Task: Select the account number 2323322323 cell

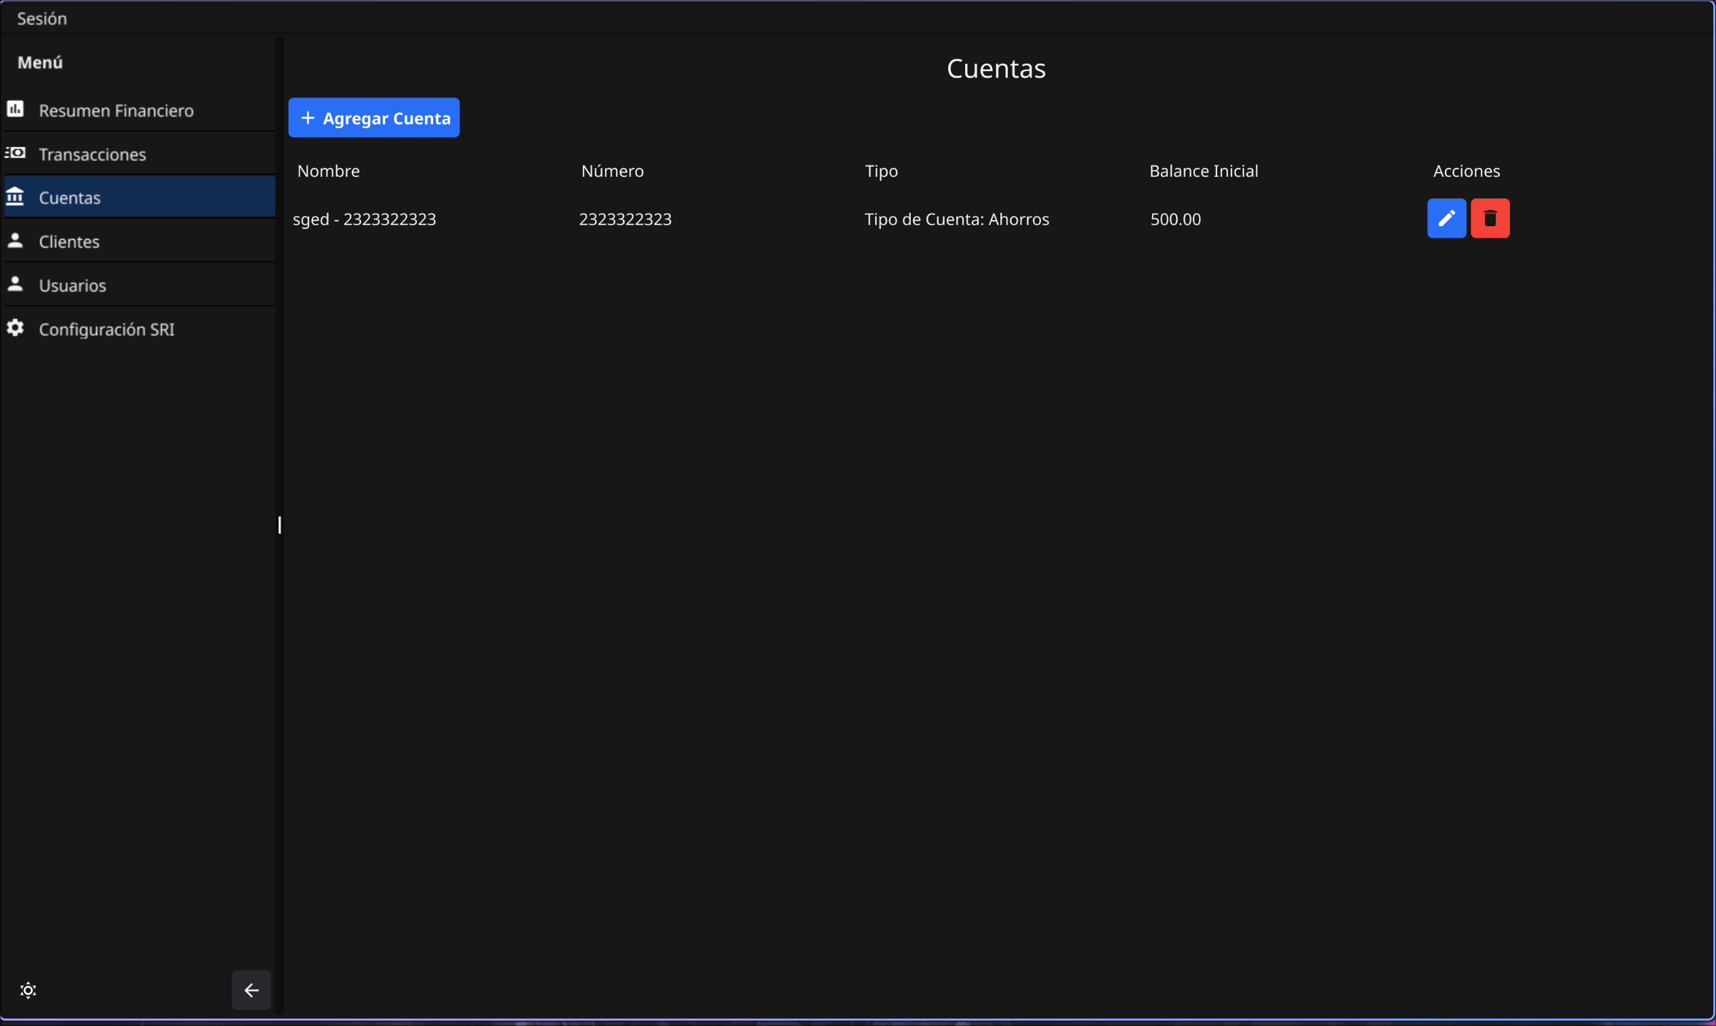Action: pos(625,219)
